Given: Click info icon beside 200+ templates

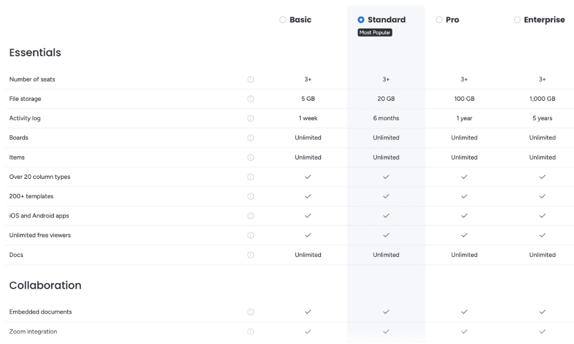Looking at the screenshot, I should click(x=251, y=197).
